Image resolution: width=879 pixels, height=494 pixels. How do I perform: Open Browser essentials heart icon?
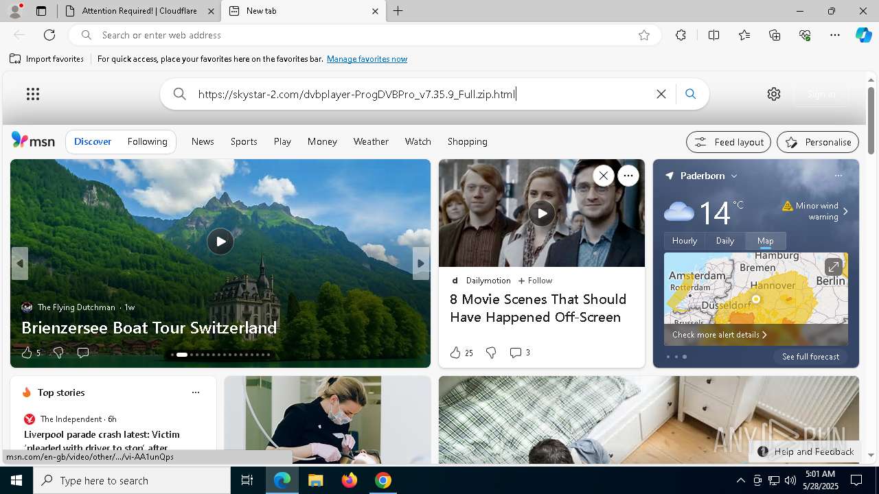click(805, 35)
